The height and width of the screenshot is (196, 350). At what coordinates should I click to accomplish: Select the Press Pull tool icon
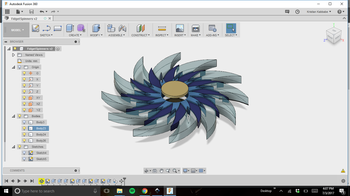tap(96, 28)
